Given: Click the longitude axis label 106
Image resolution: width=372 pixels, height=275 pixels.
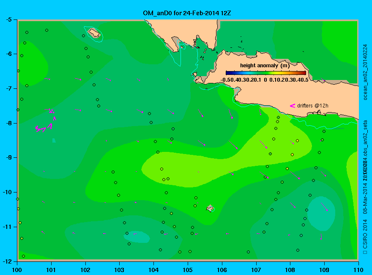Looking at the screenshot, I should tap(222, 270).
